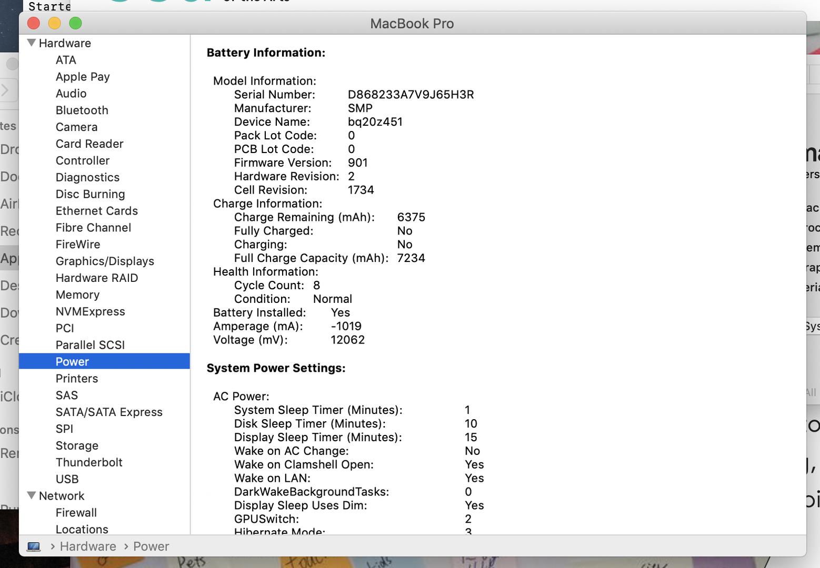This screenshot has height=568, width=820.
Task: Click the device name bq20z451
Action: tap(375, 122)
